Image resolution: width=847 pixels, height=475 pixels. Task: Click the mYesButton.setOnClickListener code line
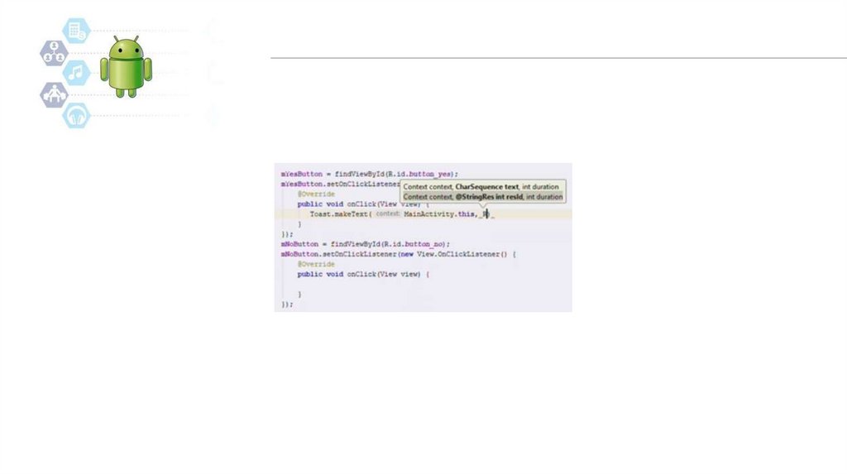click(x=340, y=185)
